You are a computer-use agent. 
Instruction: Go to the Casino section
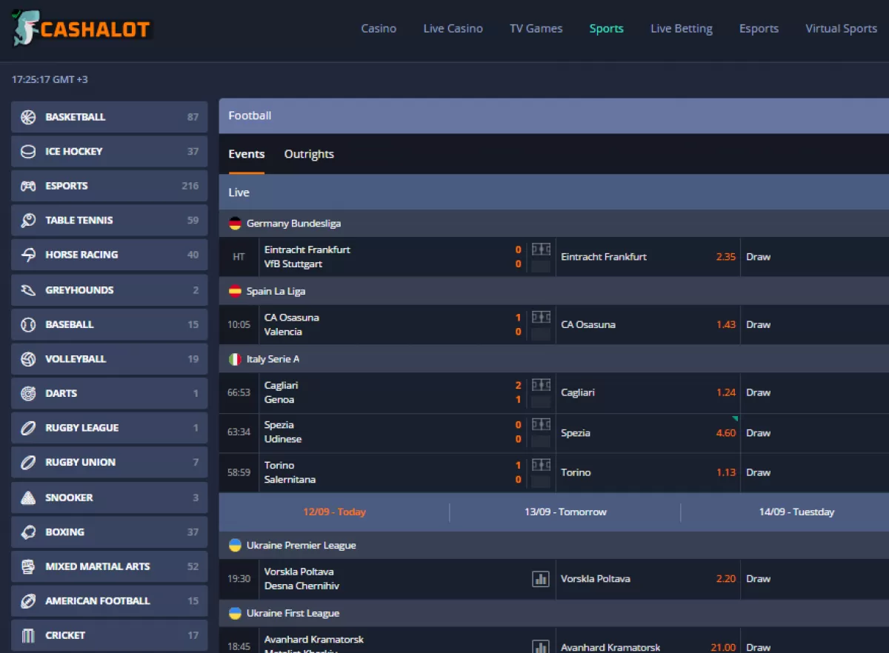click(379, 29)
